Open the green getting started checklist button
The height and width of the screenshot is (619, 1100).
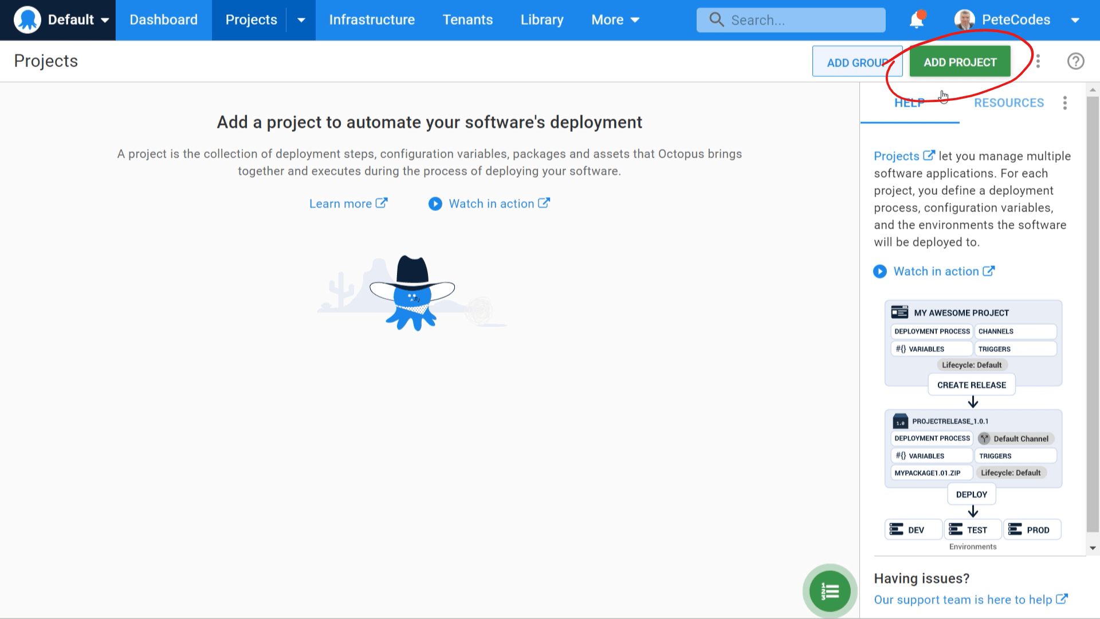[x=830, y=591]
